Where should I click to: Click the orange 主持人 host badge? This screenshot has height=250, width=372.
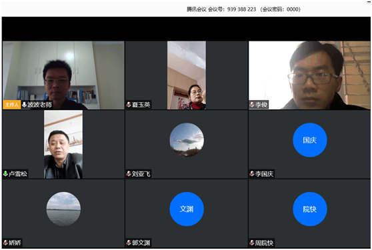coord(11,105)
